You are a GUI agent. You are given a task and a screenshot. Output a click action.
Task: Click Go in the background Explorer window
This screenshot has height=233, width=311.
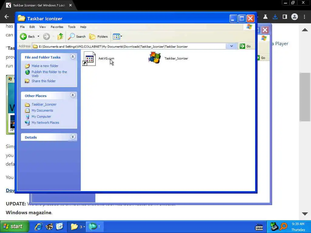(x=263, y=58)
